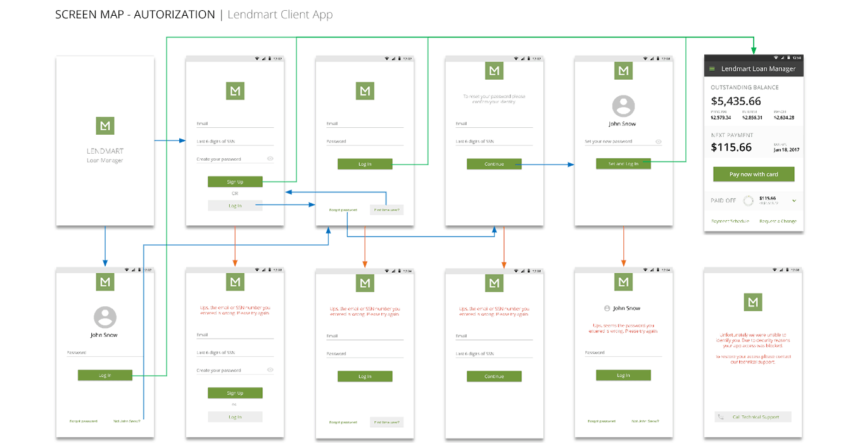
Task: Click the large avatar on the set-new-password screen
Action: point(623,106)
